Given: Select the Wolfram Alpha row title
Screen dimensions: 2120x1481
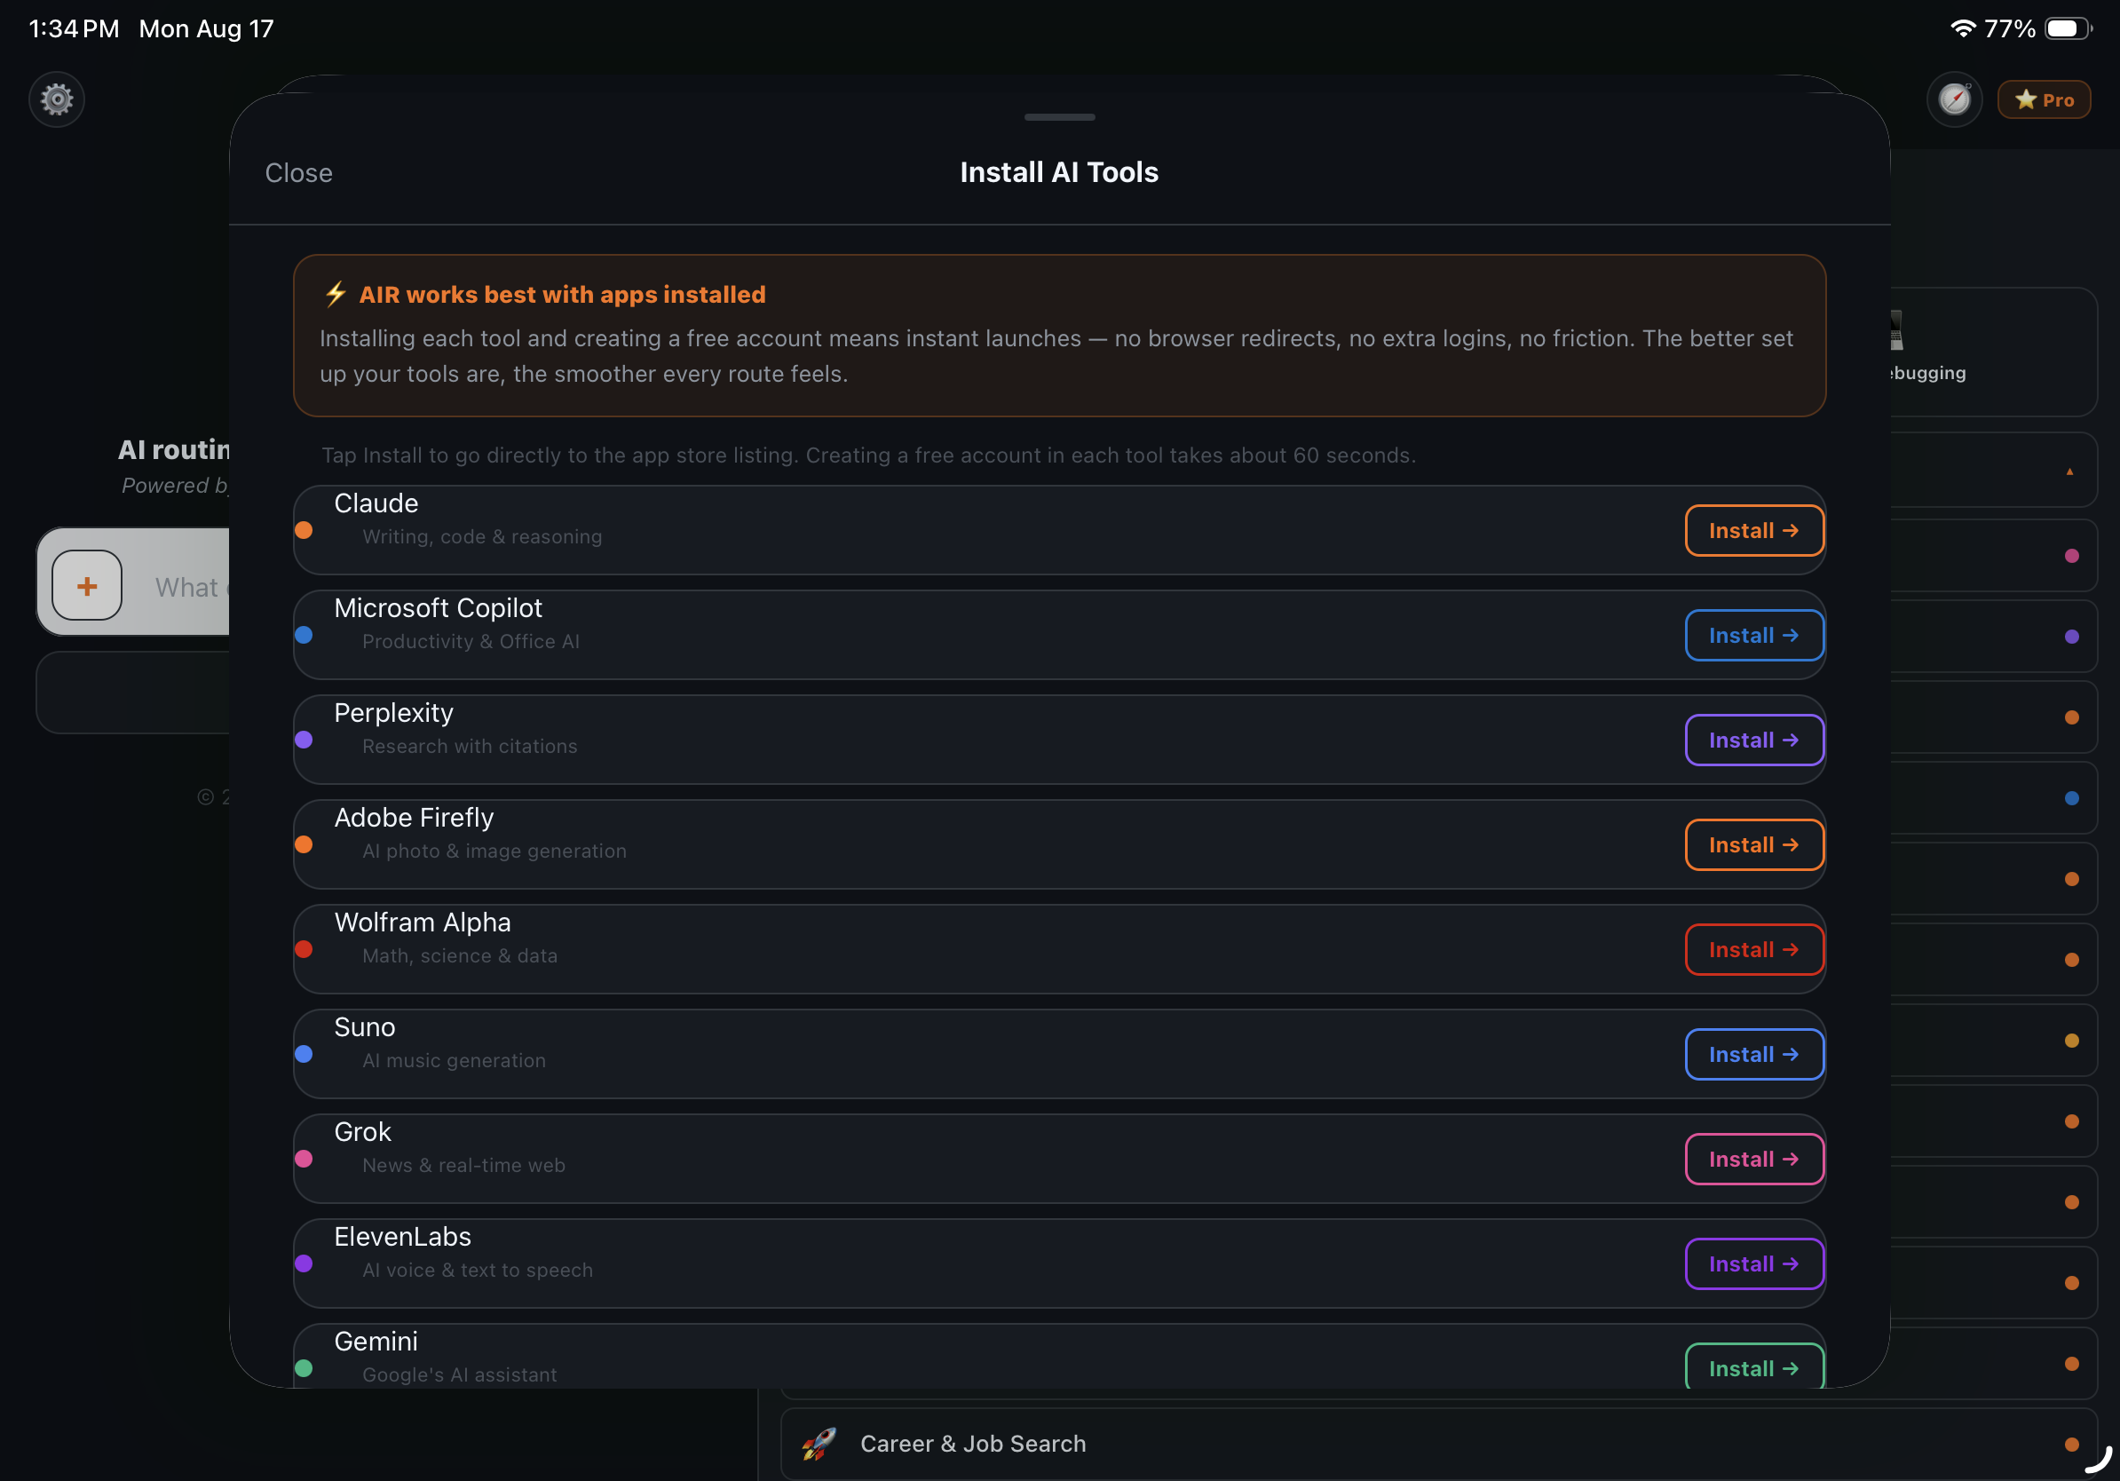Looking at the screenshot, I should (x=422, y=923).
